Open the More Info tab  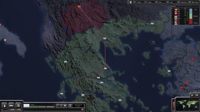pos(50,107)
